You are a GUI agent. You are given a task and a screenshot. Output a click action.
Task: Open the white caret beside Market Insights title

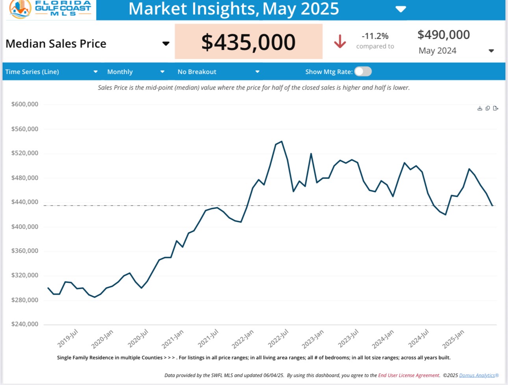[x=400, y=9]
